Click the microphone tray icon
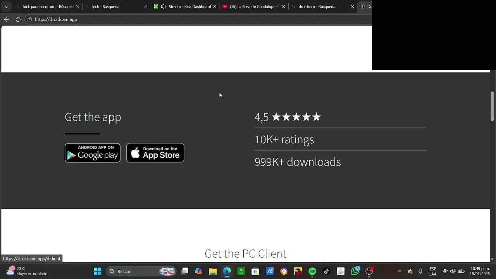 coord(420,271)
